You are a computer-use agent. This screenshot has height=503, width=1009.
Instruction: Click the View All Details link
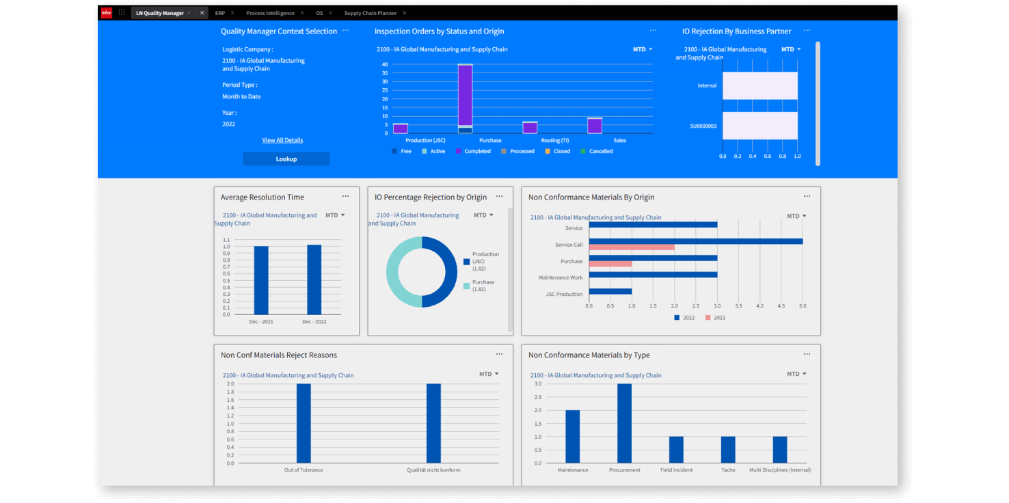[282, 139]
